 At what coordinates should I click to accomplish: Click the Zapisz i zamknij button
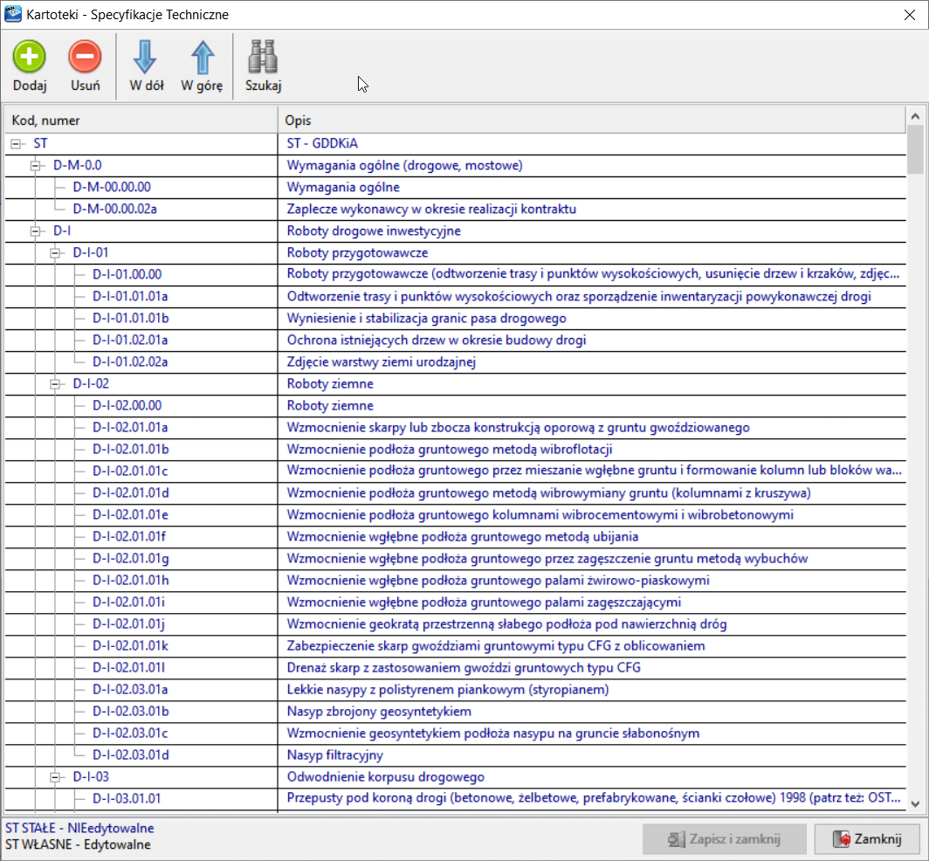[724, 839]
